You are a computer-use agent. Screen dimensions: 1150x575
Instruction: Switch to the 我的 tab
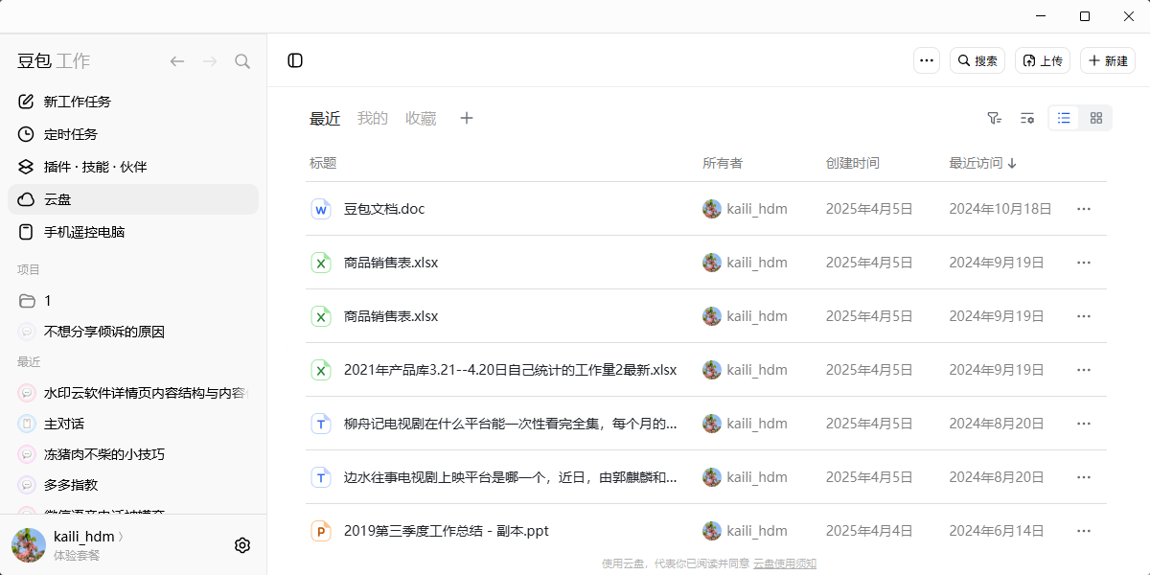373,119
